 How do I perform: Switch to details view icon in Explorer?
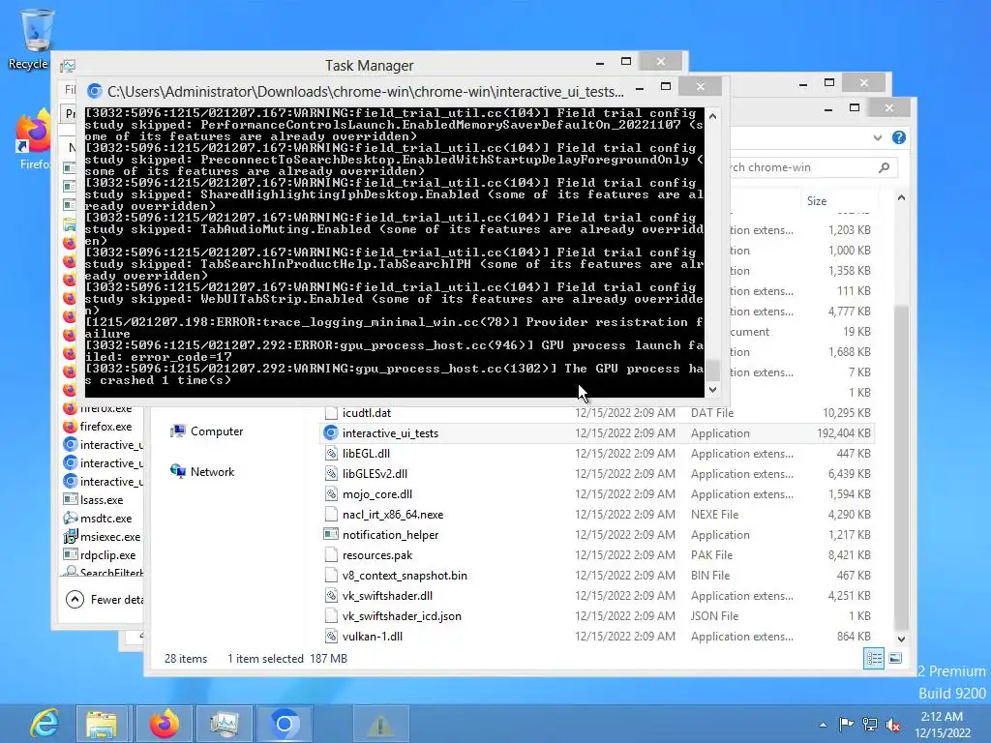[874, 658]
